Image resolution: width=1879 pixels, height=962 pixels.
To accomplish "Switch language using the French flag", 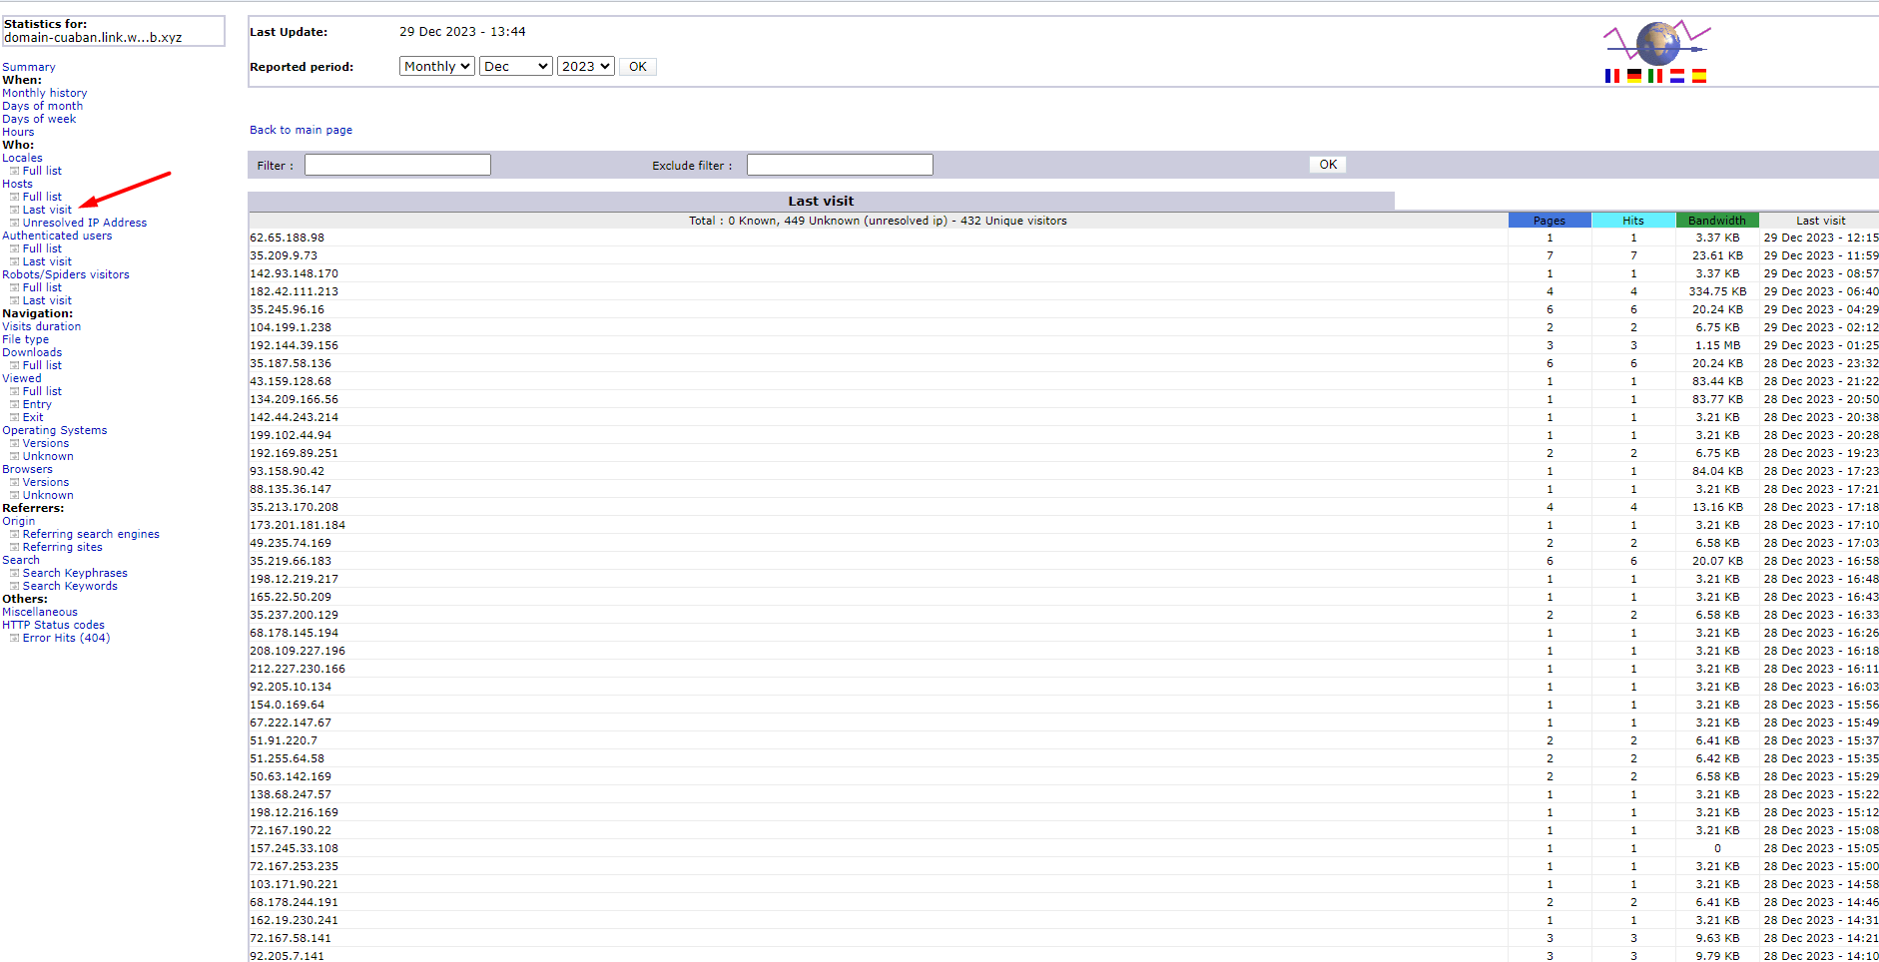I will coord(1611,76).
